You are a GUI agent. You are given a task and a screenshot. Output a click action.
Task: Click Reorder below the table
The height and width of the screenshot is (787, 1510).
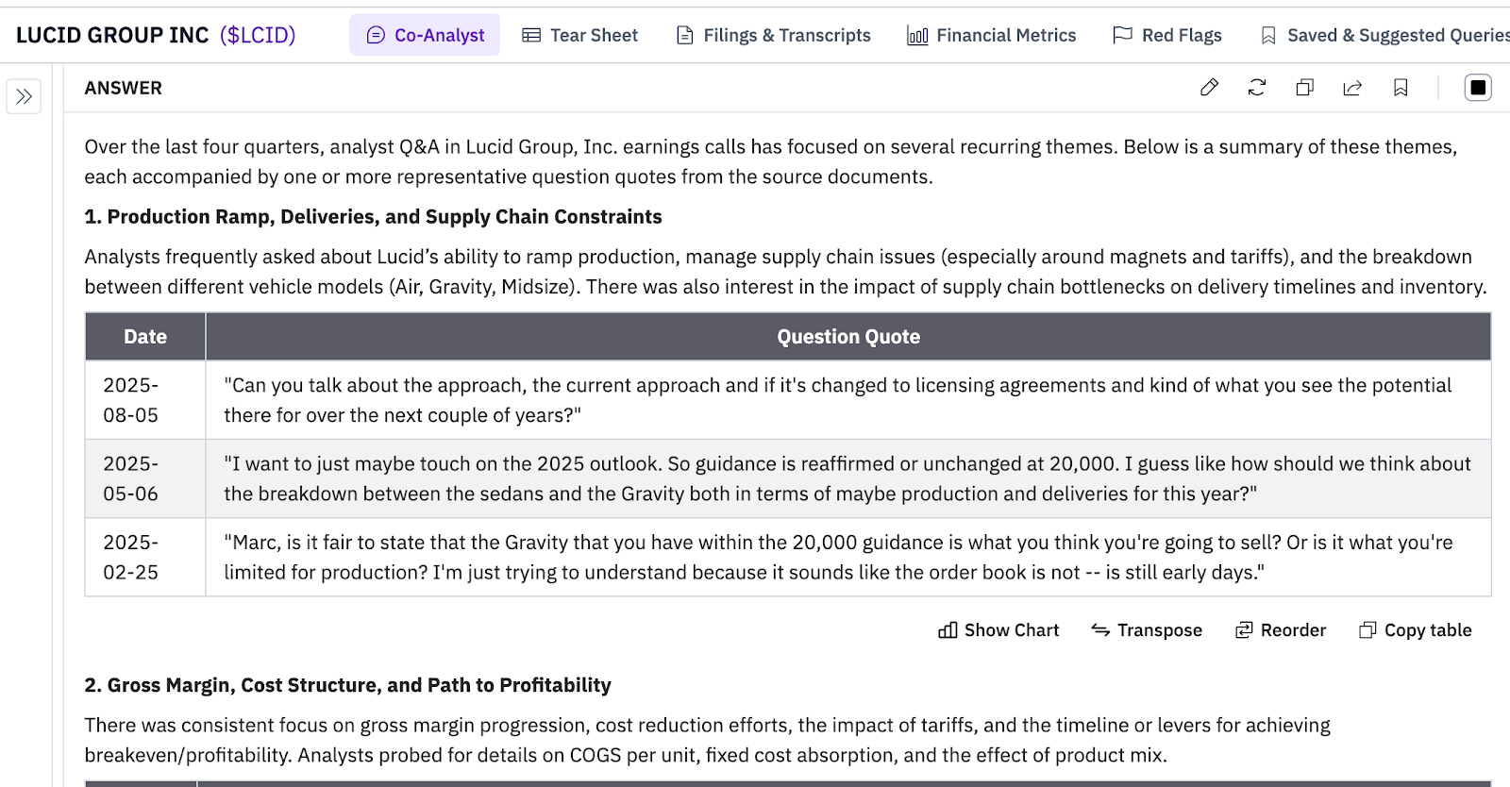(x=1281, y=630)
